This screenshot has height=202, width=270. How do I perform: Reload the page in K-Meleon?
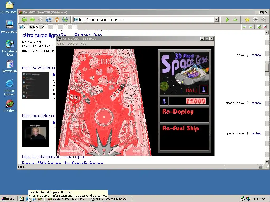pos(49,19)
